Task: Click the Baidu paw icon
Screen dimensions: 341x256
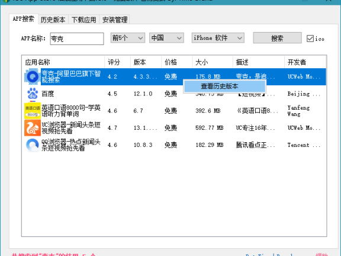Action: coord(33,94)
